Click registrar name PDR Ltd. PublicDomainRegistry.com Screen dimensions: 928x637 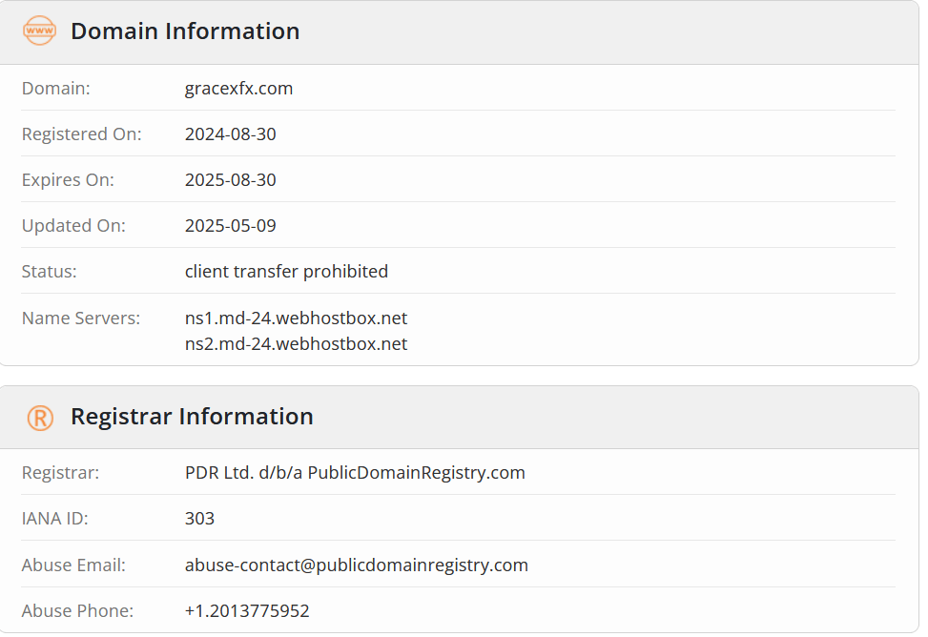(x=355, y=472)
